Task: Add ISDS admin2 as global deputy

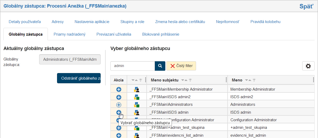Action: [119, 97]
